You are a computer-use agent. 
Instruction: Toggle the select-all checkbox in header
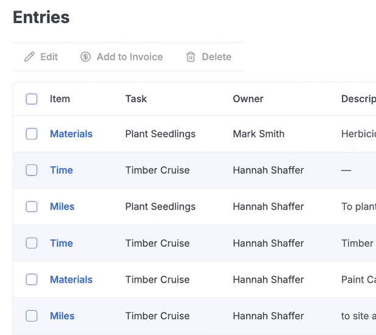[32, 99]
